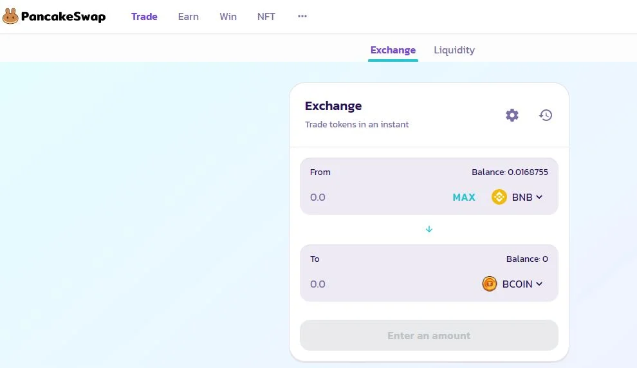Open recent transactions history icon
Image resolution: width=637 pixels, height=368 pixels.
pyautogui.click(x=546, y=115)
